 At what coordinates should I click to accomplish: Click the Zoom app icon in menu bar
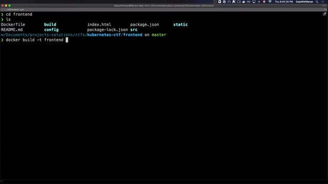(x=219, y=2)
